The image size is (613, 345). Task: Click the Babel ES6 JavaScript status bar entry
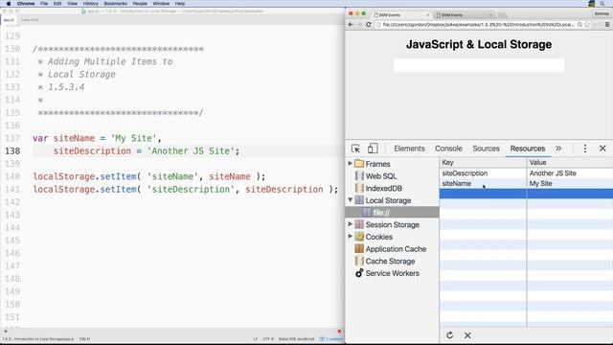click(x=296, y=338)
